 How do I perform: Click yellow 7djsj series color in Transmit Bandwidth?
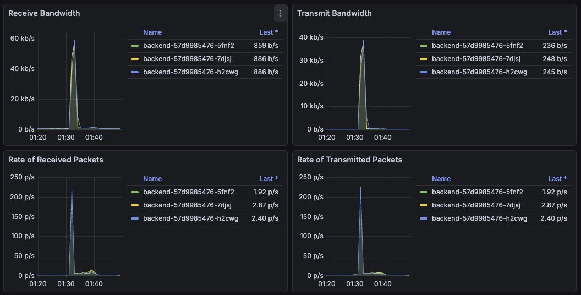[x=423, y=59]
